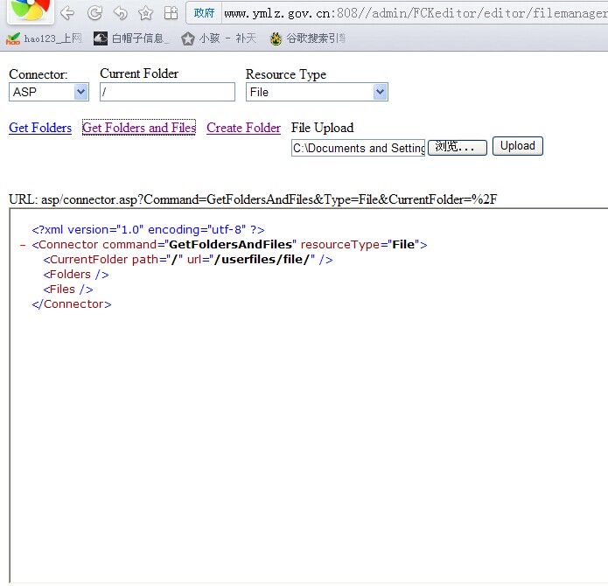The height and width of the screenshot is (586, 608).
Task: Click the 白帽子信息 bookmark icon
Action: click(101, 38)
